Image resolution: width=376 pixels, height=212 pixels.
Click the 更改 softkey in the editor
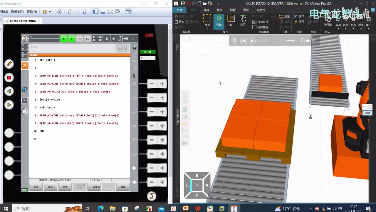pyautogui.click(x=36, y=187)
